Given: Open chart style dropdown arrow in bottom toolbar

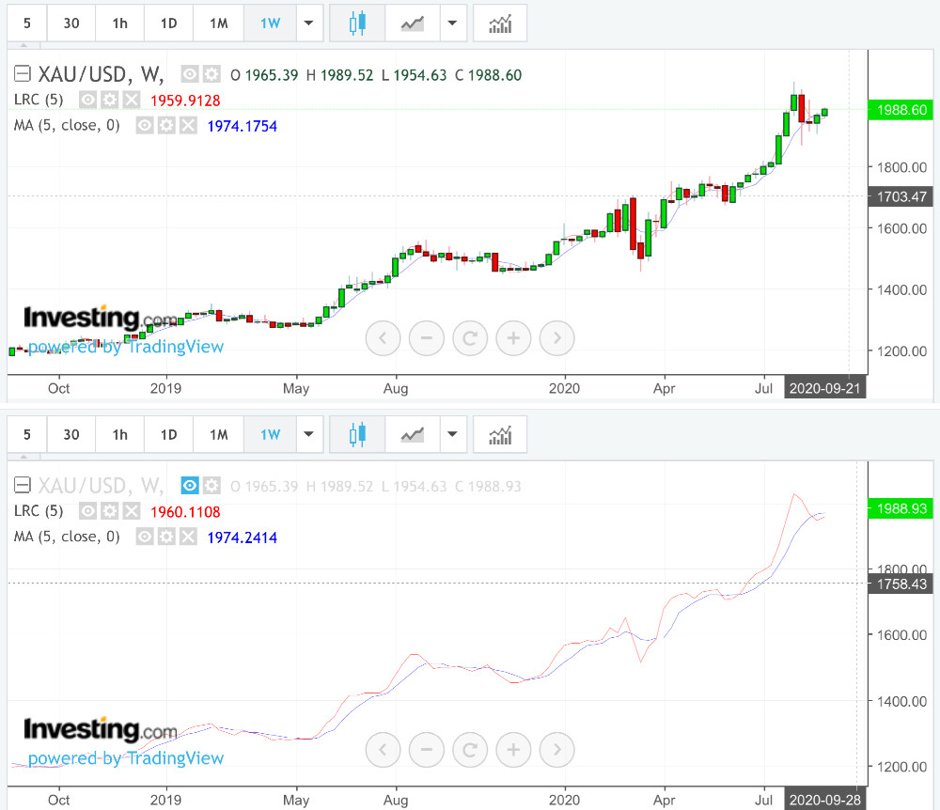Looking at the screenshot, I should tap(453, 434).
